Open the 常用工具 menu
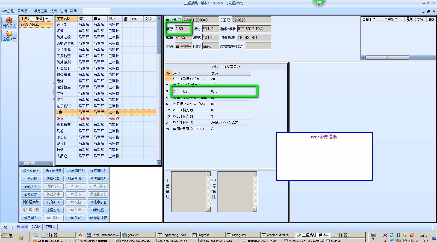Image resolution: width=437 pixels, height=242 pixels. click(x=40, y=11)
